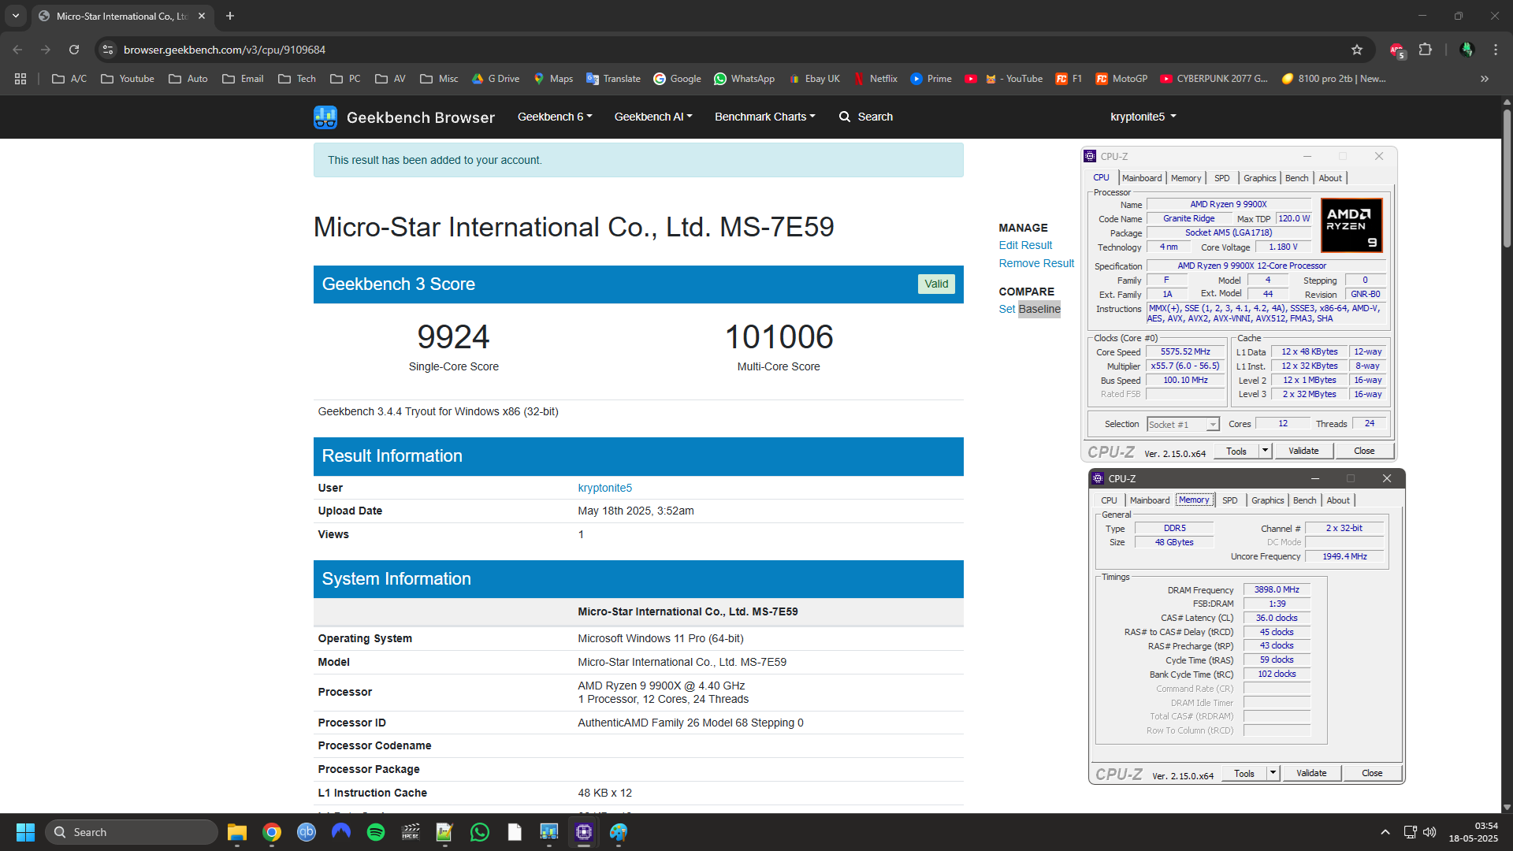Open Tools dropdown arrow in upper CPU-Z window
This screenshot has height=851, width=1513.
tap(1265, 451)
